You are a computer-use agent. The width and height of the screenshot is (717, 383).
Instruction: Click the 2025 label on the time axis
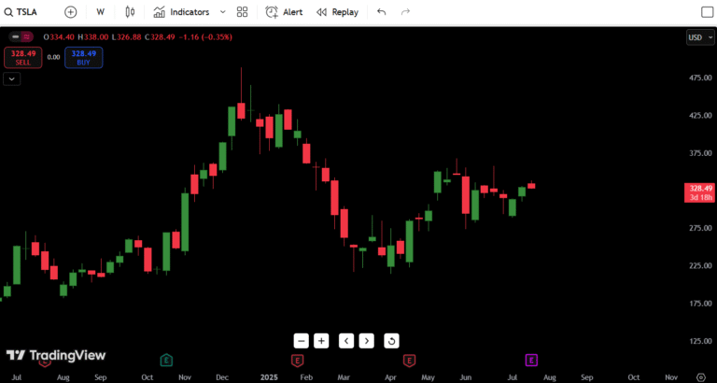[268, 377]
